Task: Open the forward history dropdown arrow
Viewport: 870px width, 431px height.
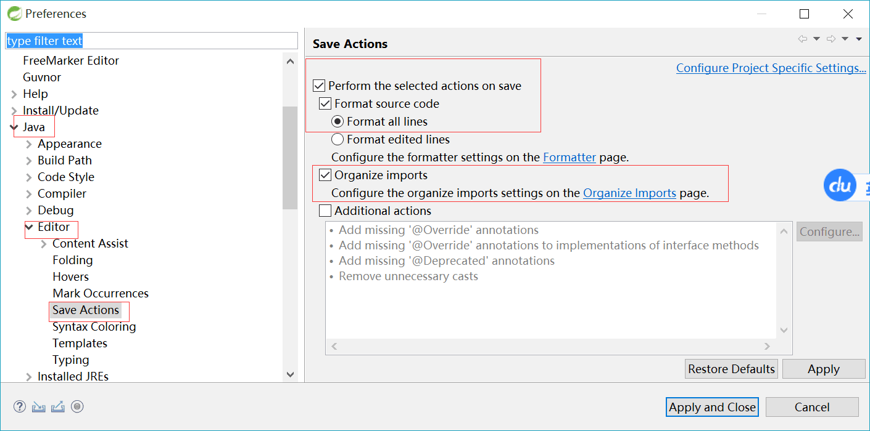Action: pos(845,39)
